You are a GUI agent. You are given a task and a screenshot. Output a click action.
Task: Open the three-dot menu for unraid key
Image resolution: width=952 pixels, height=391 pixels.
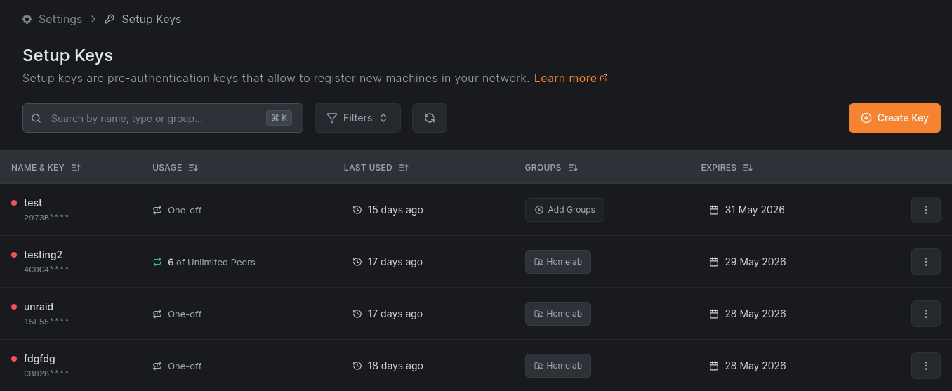pos(926,314)
